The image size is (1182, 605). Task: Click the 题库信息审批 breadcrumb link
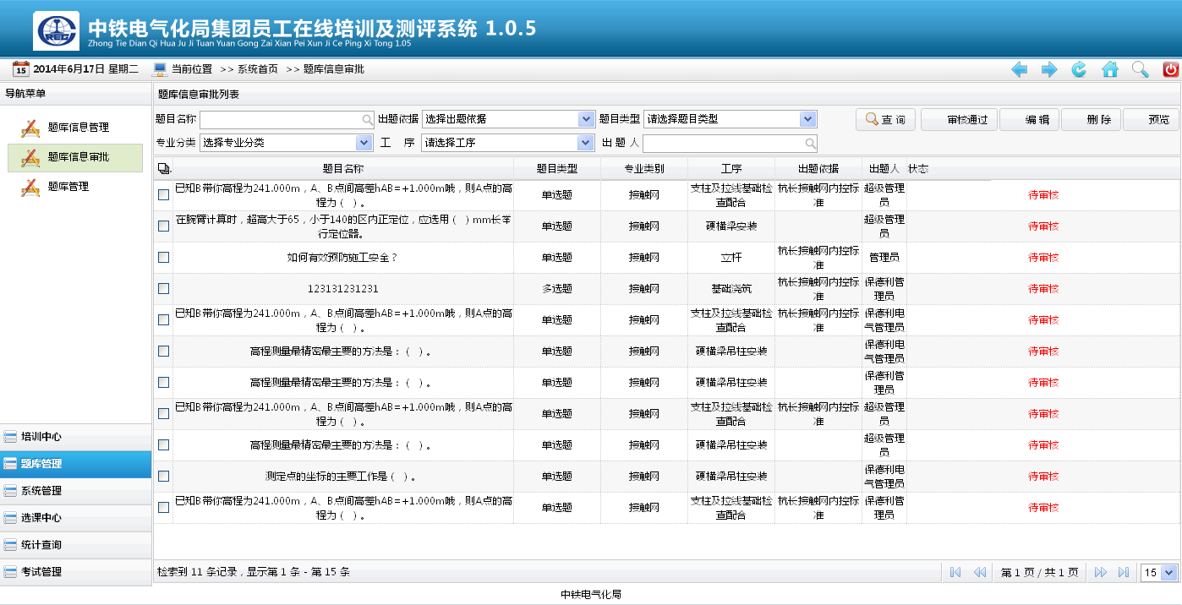pyautogui.click(x=333, y=69)
